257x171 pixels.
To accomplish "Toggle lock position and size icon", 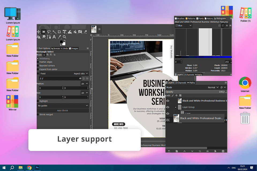I will click(176, 95).
